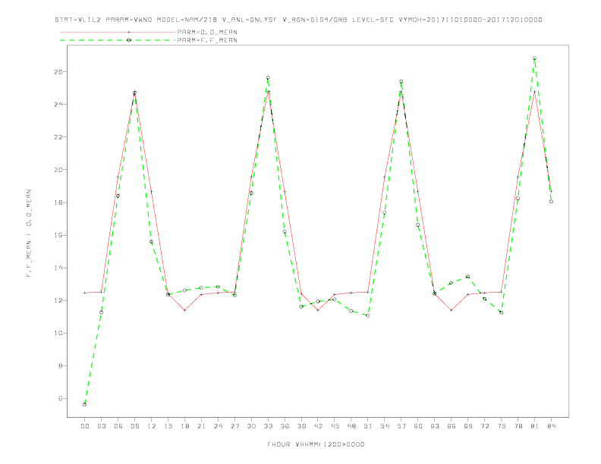Click the green circle marker at hour 84

point(552,202)
